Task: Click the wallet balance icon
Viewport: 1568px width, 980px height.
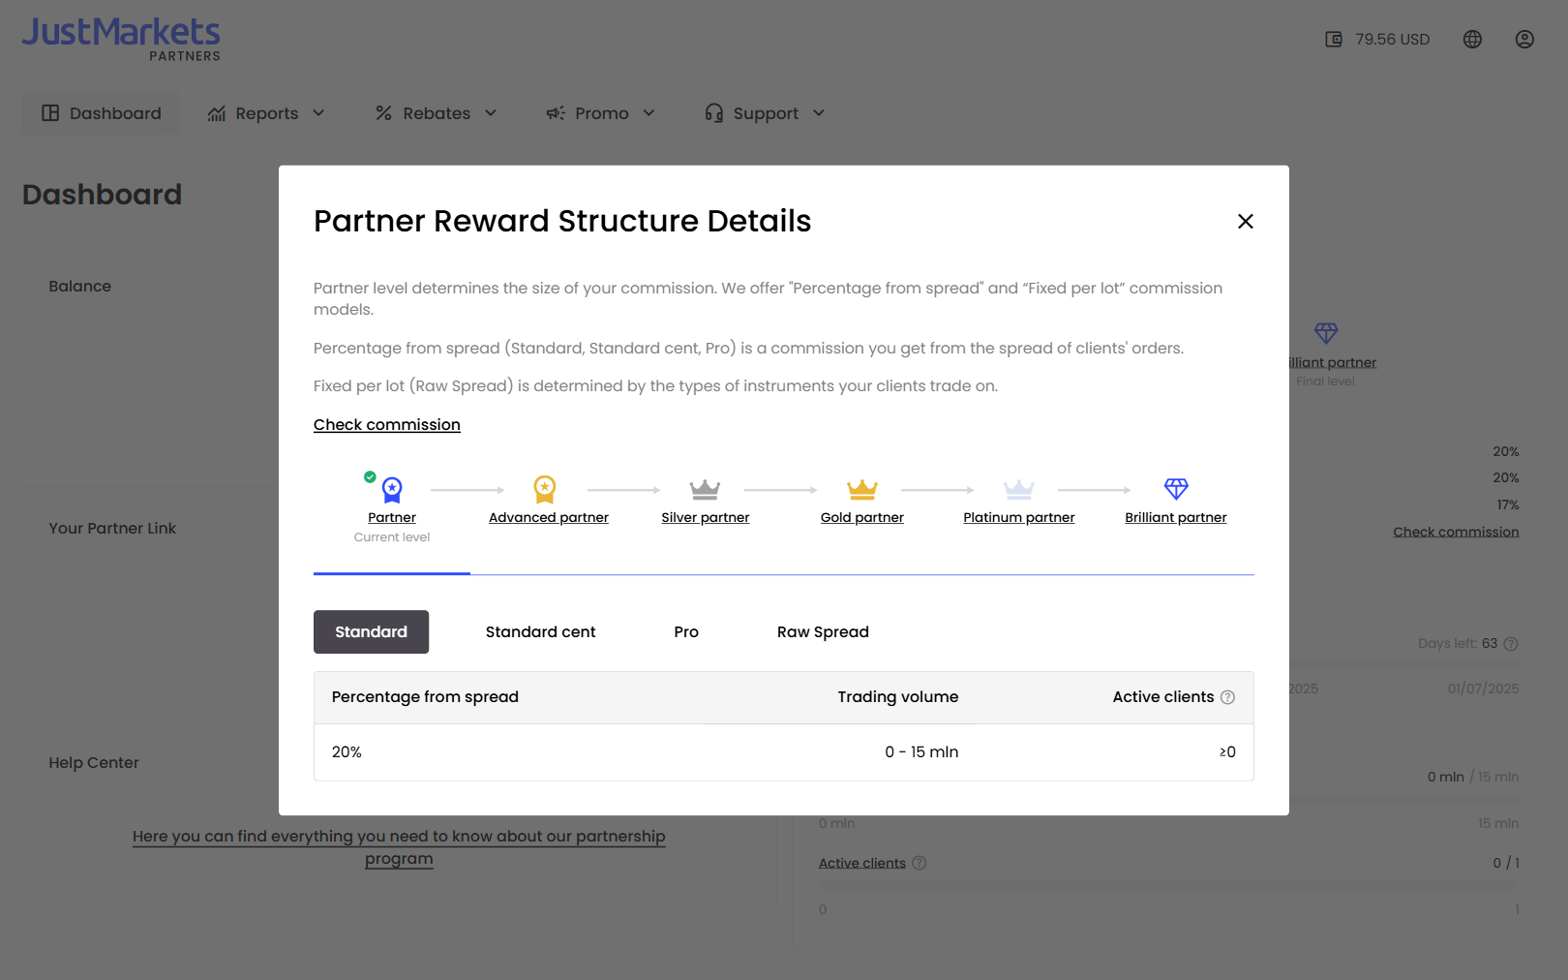Action: coord(1334,39)
